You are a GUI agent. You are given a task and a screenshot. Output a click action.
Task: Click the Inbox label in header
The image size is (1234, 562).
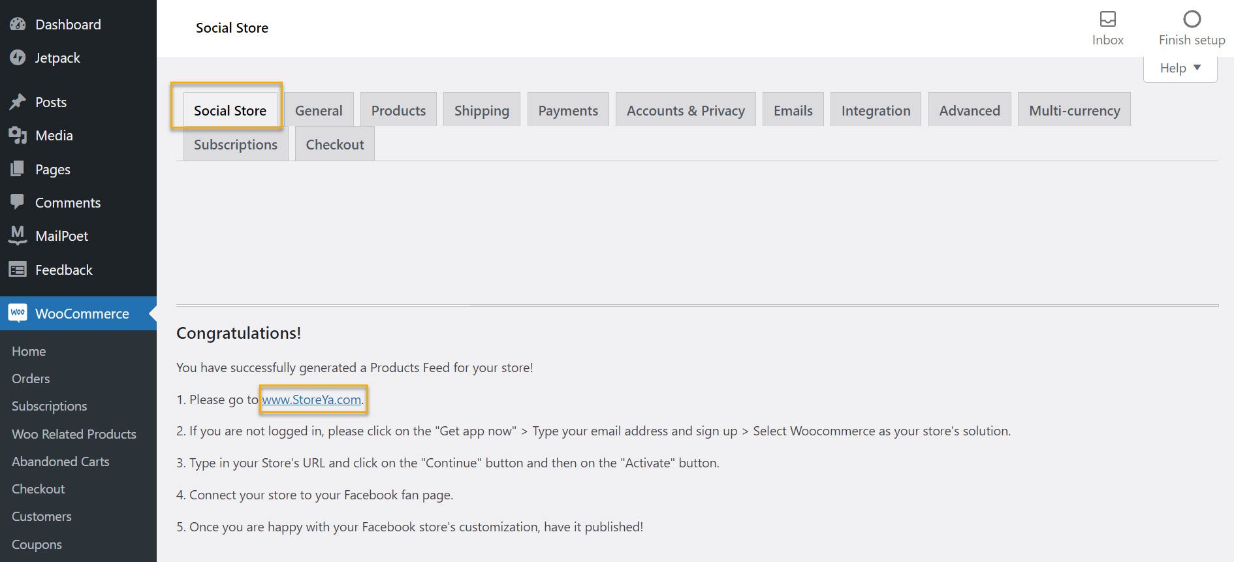1108,40
